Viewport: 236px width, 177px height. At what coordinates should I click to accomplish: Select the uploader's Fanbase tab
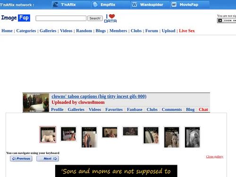tap(135, 110)
